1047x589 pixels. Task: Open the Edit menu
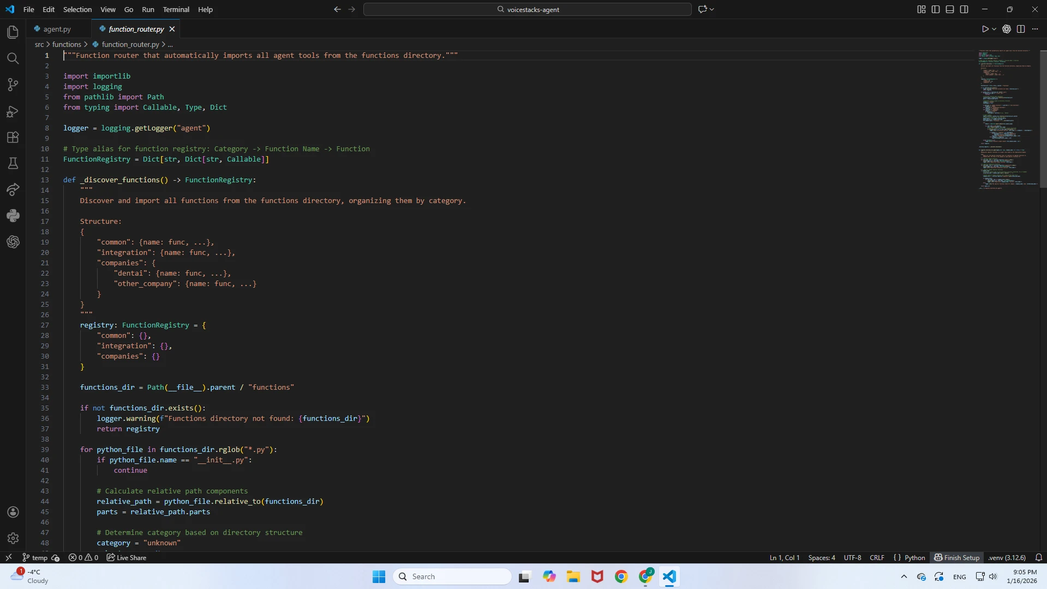[x=49, y=9]
